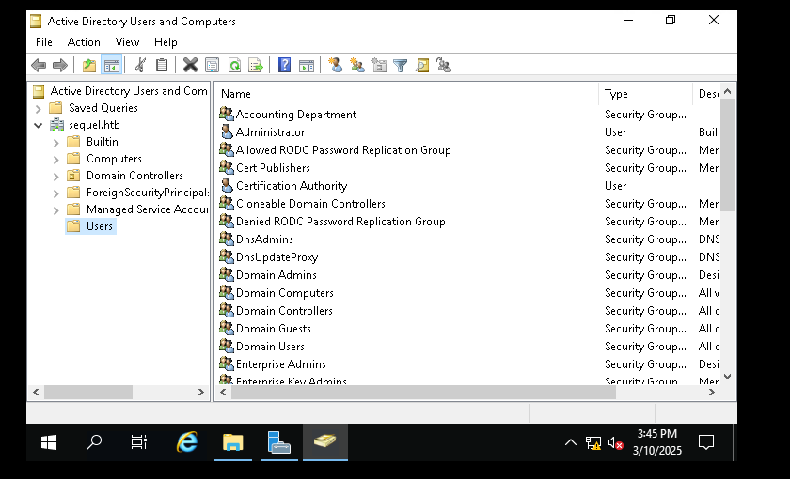Select Saved Queries in the tree
This screenshot has height=479, width=790.
click(x=103, y=108)
